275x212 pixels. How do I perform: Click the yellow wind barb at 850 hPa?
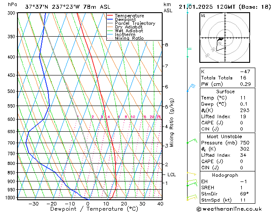coord(191,173)
